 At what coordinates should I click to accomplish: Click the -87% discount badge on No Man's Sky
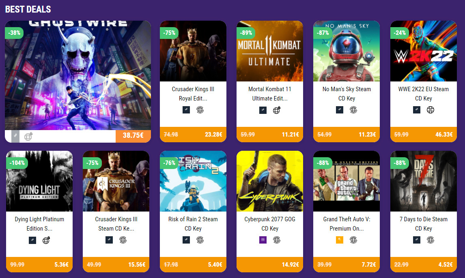tap(323, 33)
